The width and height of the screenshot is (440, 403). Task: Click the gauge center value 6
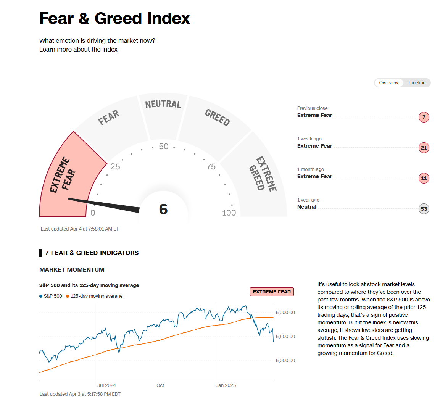163,209
